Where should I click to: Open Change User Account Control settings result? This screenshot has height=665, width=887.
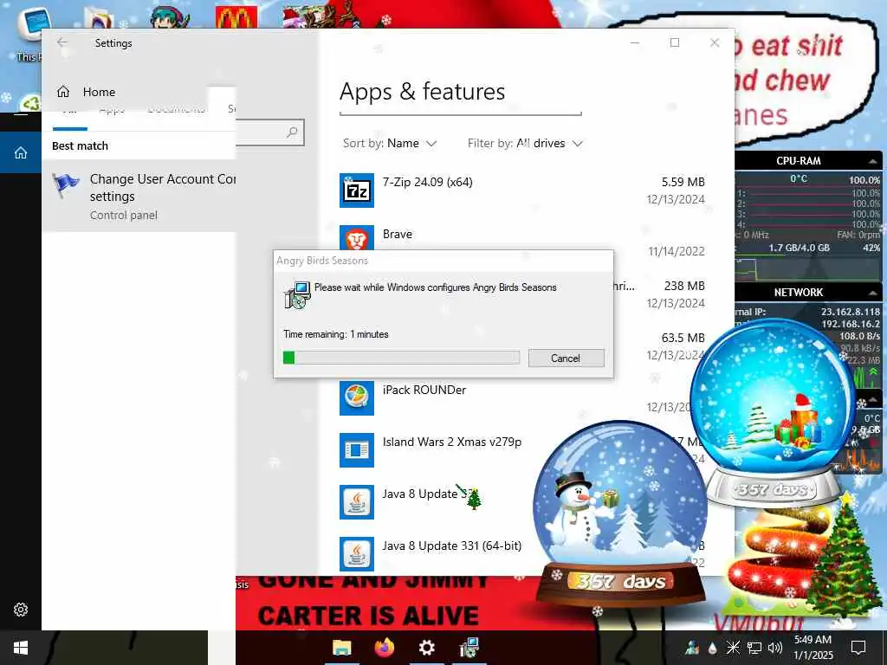[x=139, y=197]
